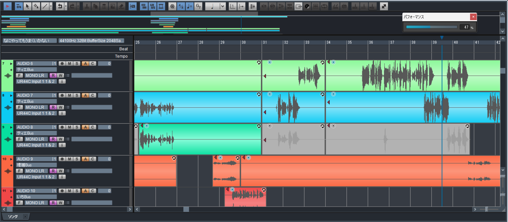Switch to the ソング tab
This screenshot has width=508, height=222.
pyautogui.click(x=13, y=217)
